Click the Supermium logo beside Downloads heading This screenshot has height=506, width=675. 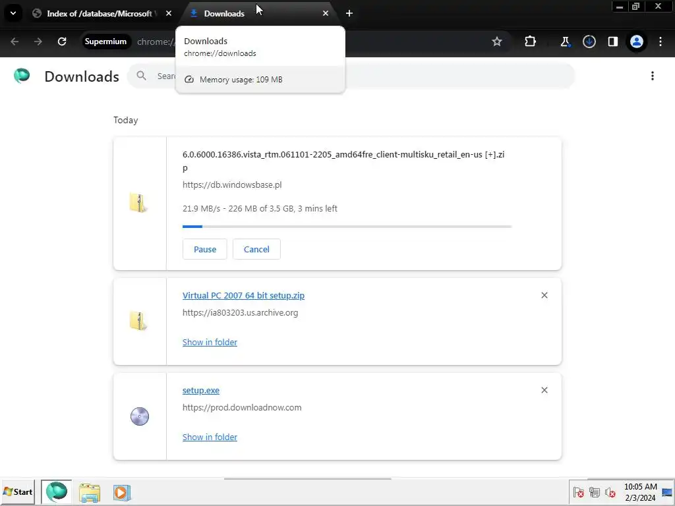(x=22, y=76)
